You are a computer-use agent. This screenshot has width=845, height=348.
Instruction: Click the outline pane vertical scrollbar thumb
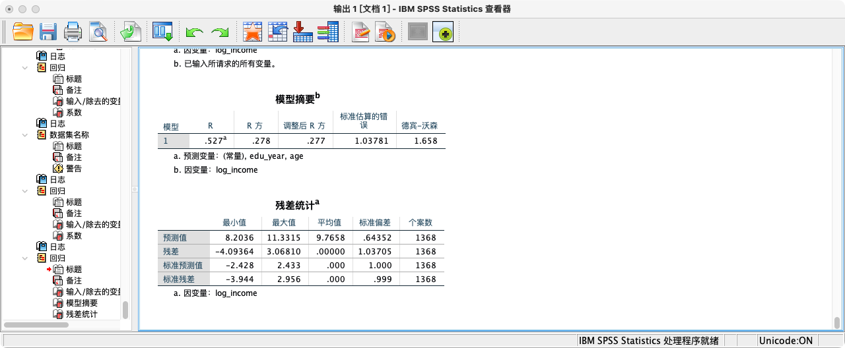(x=125, y=310)
